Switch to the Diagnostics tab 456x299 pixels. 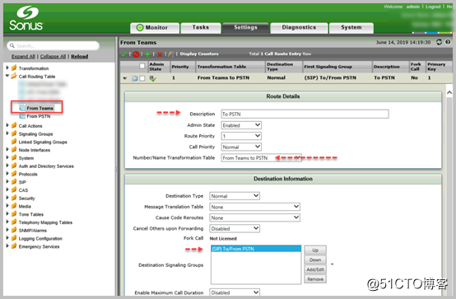point(299,28)
